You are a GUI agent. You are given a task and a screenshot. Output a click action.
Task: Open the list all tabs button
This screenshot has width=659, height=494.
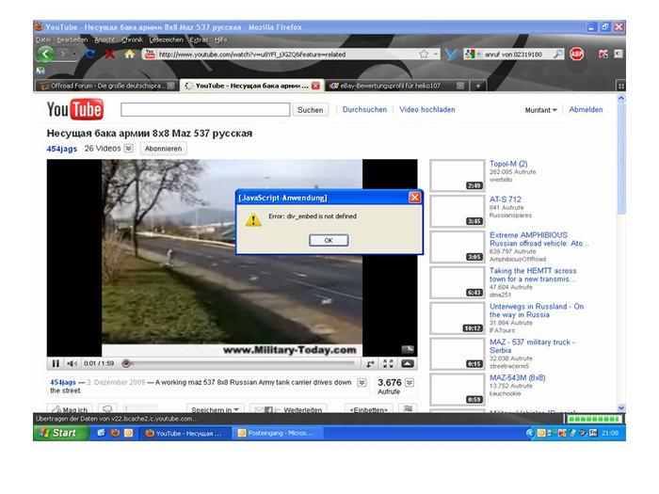coord(620,86)
